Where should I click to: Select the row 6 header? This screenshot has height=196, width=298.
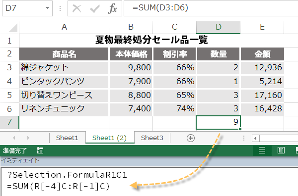(9, 109)
